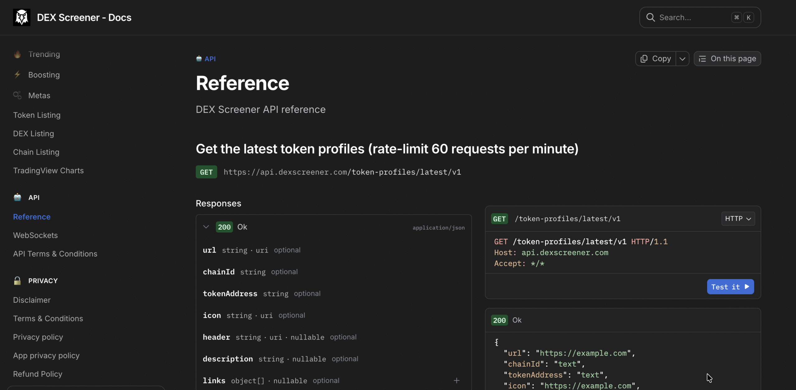Click the play arrow on Test it
This screenshot has height=390, width=796.
[747, 287]
